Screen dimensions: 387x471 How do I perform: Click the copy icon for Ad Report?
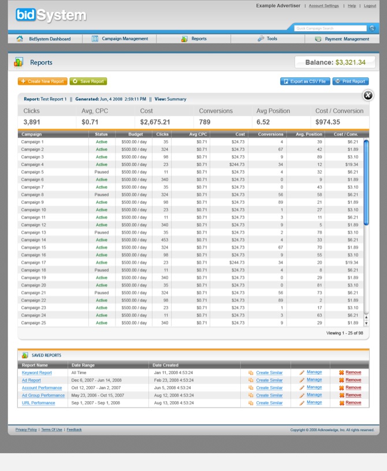[251, 380]
